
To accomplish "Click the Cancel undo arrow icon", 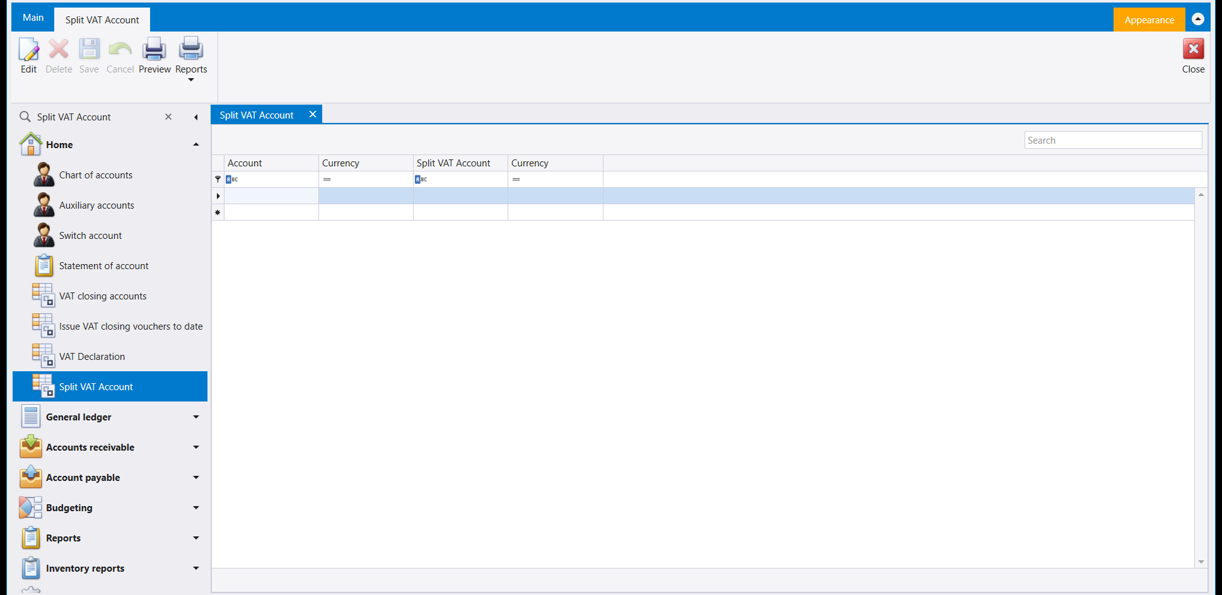I will click(x=120, y=49).
